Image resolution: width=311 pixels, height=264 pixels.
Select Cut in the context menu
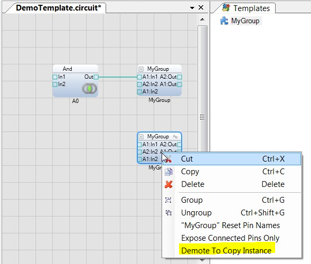(x=232, y=159)
